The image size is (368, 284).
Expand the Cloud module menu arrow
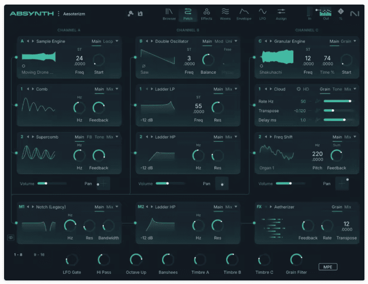355,89
